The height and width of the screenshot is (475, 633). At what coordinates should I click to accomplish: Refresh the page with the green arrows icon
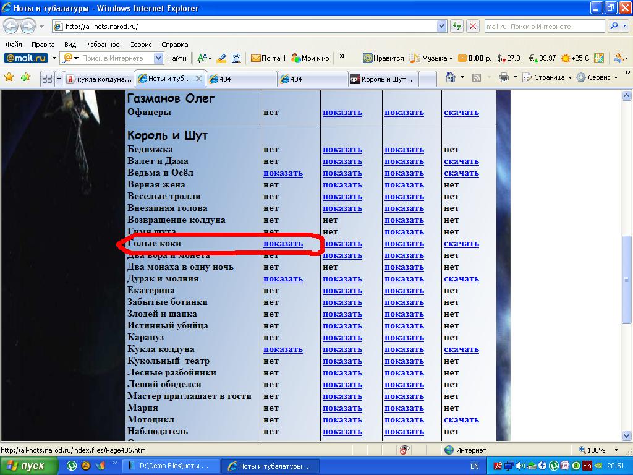pos(457,27)
